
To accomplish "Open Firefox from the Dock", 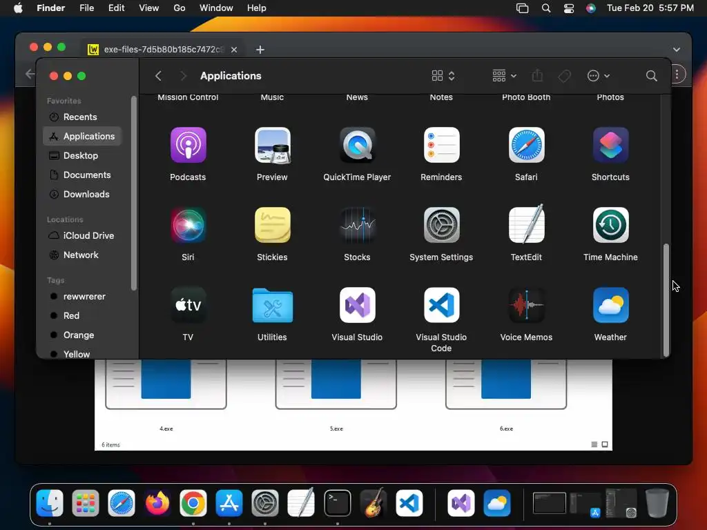I will (157, 503).
